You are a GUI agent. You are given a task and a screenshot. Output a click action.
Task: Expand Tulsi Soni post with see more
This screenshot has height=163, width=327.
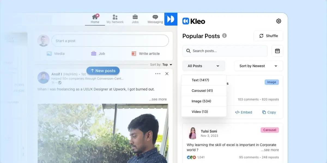(x=270, y=150)
